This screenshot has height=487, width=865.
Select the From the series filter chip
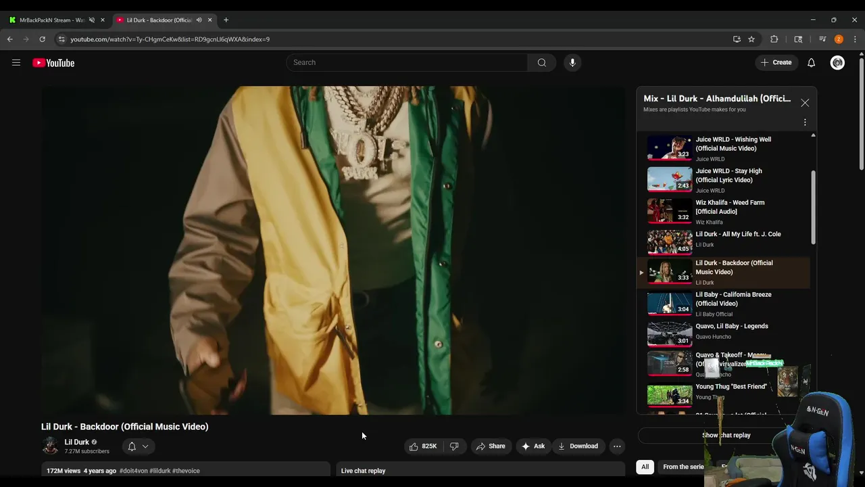pos(683,467)
